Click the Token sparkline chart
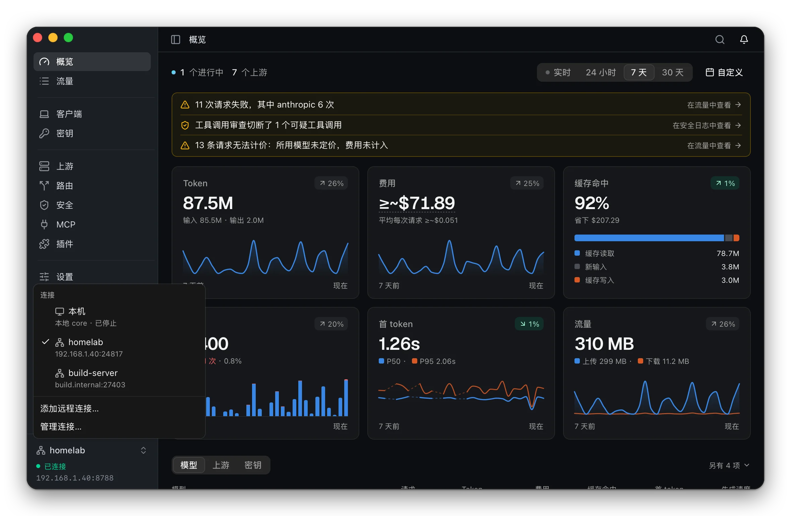 [x=265, y=257]
